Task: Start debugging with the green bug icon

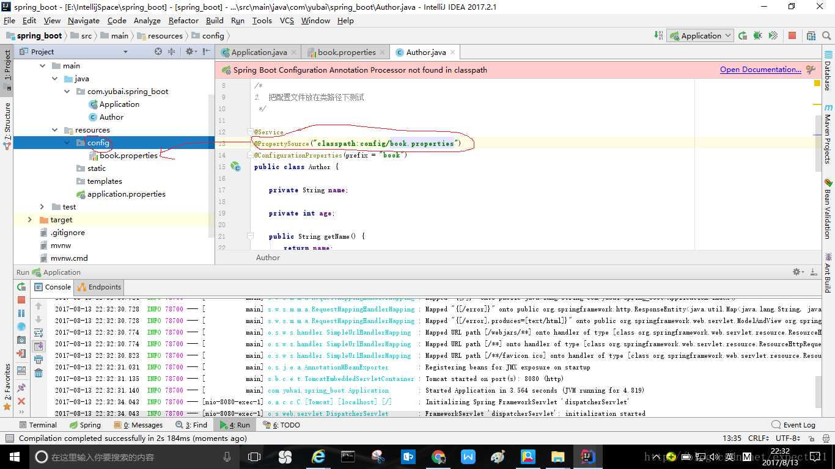Action: click(758, 35)
